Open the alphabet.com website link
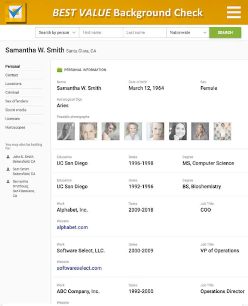248x306 pixels. click(72, 227)
